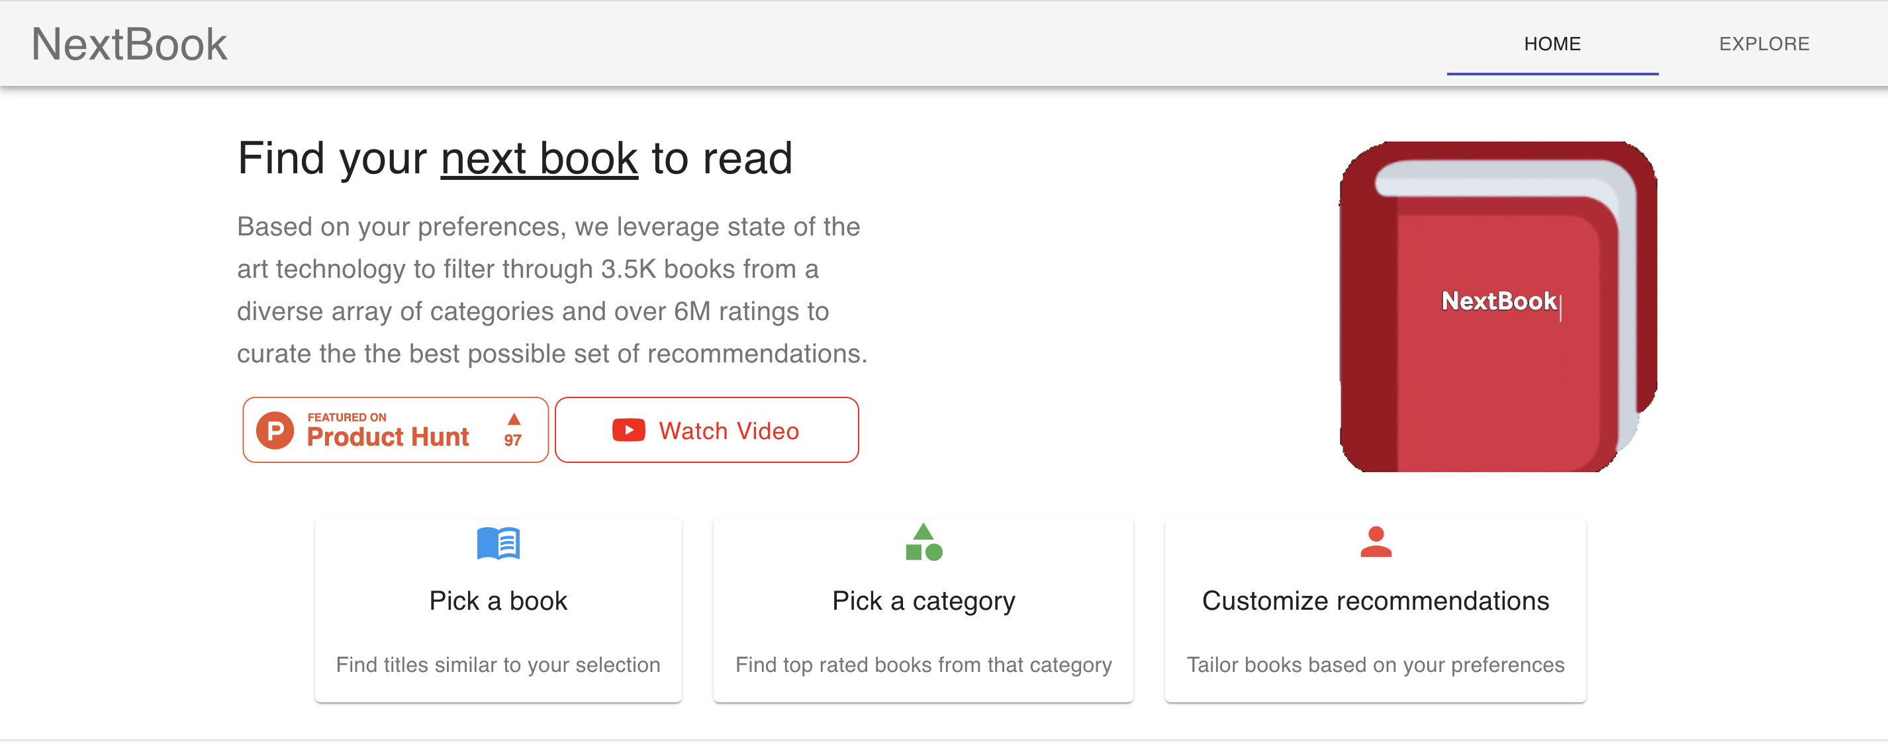1888x742 pixels.
Task: Click the 'Product Hunt' text on badge
Action: pos(388,436)
